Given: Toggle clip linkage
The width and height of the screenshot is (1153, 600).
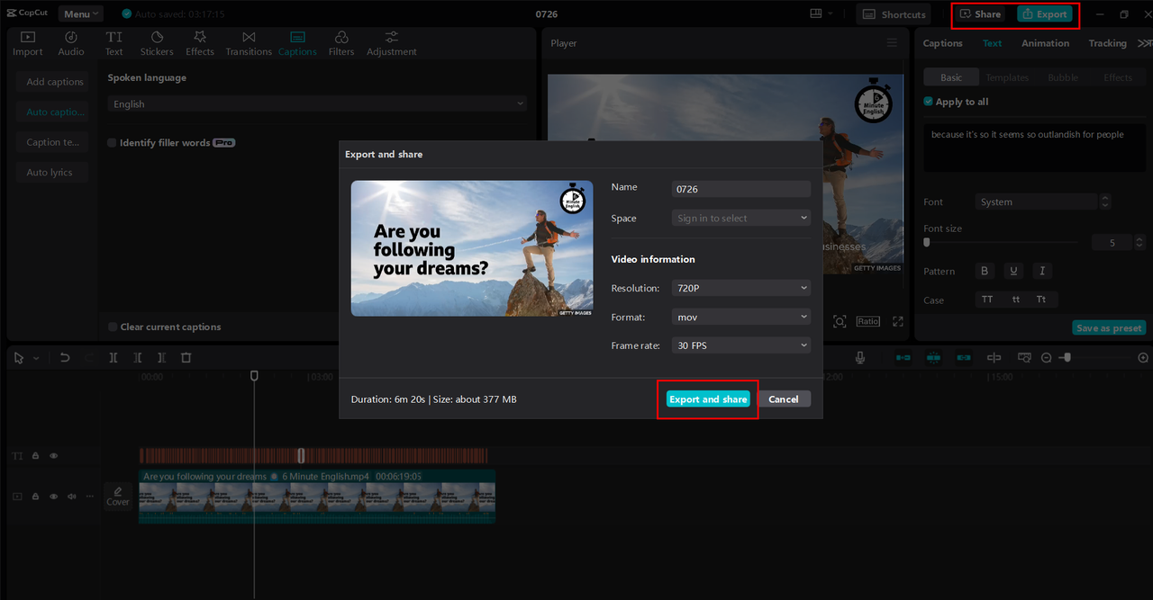Looking at the screenshot, I should point(964,357).
